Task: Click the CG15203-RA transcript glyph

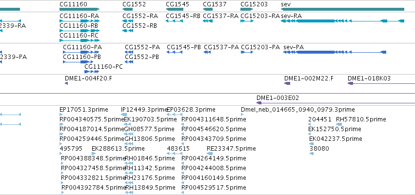Action: pyautogui.click(x=247, y=21)
